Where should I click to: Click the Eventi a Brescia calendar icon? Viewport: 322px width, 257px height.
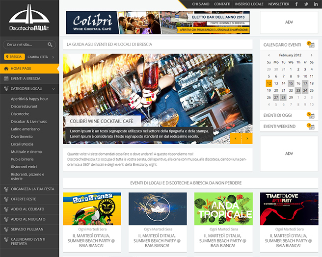(6, 78)
